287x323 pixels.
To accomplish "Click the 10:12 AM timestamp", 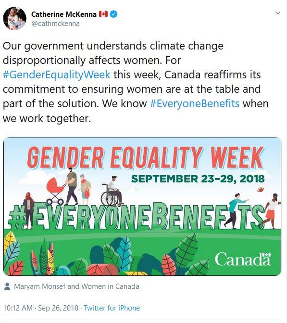I will coord(18,308).
